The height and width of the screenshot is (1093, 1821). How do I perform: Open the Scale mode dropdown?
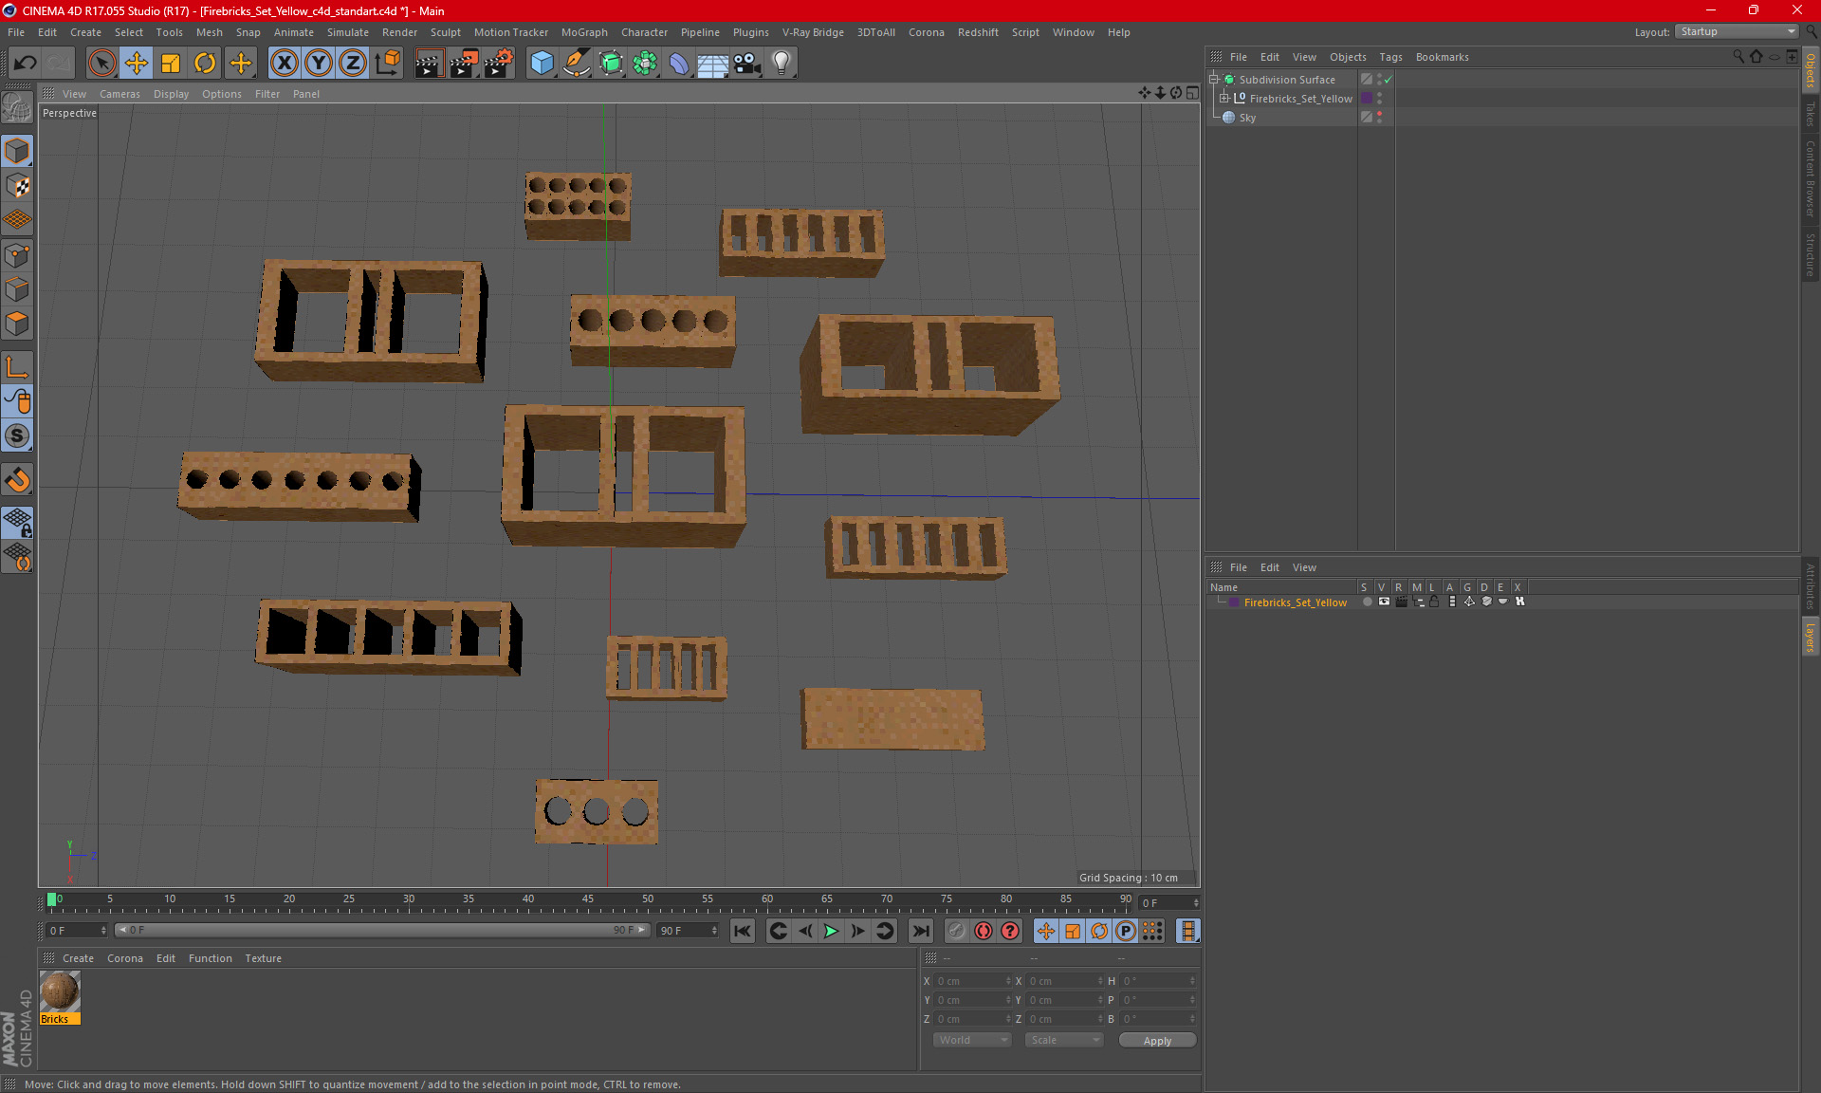pyautogui.click(x=1065, y=1040)
